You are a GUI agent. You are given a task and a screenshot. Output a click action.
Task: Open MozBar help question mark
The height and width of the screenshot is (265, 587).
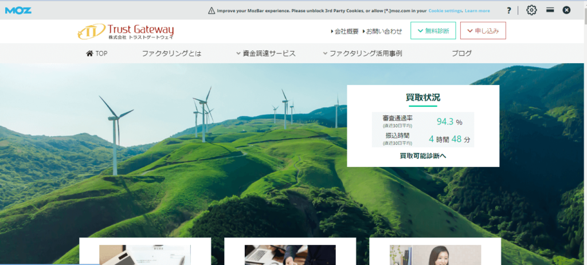point(508,10)
